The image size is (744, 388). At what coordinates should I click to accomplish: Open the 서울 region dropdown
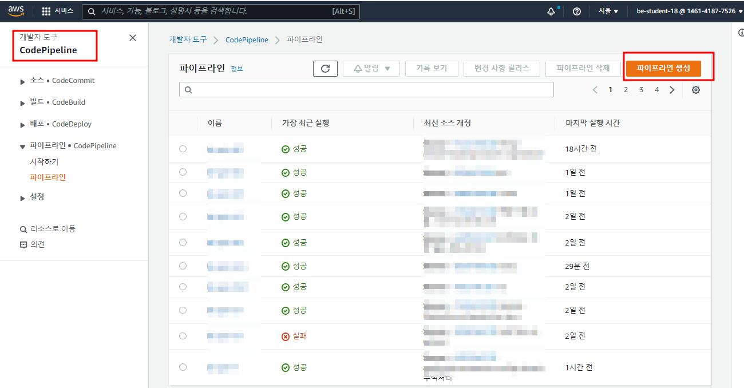[608, 11]
